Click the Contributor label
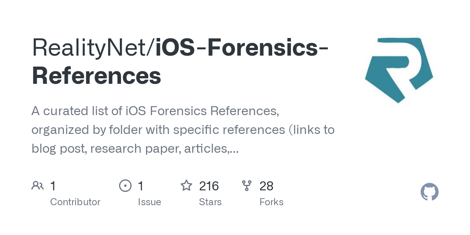 coord(75,202)
